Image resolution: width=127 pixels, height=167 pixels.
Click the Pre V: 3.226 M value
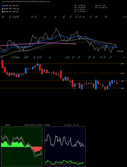[101, 8]
